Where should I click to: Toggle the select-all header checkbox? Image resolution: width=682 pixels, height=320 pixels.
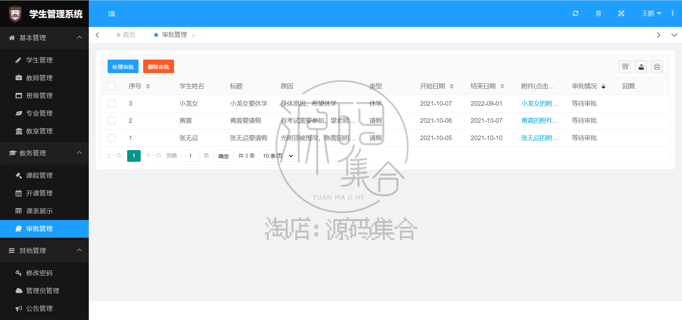pyautogui.click(x=112, y=86)
